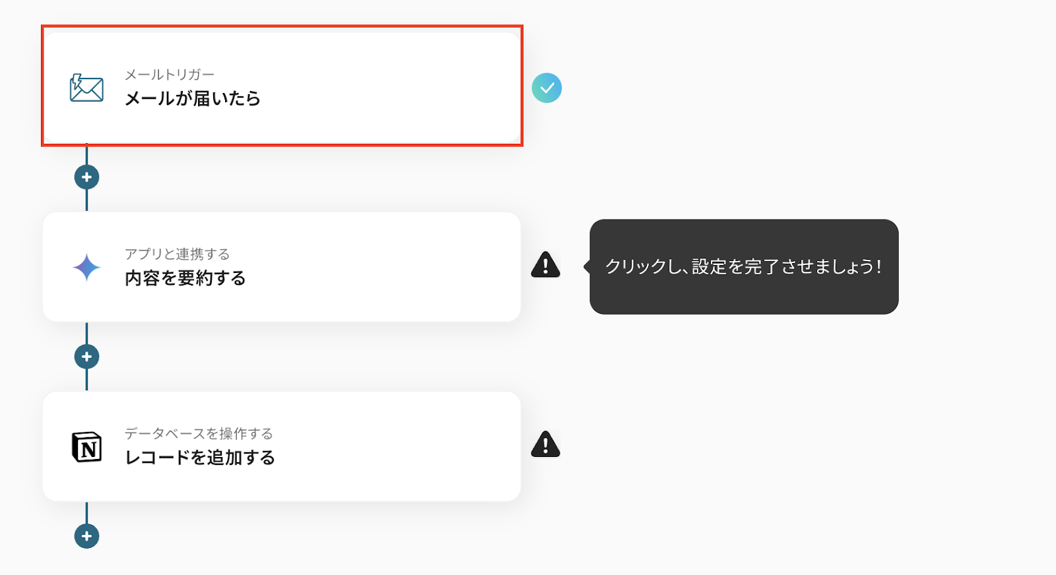Open the メールが届いたら step title
The height and width of the screenshot is (575, 1056).
tap(193, 99)
